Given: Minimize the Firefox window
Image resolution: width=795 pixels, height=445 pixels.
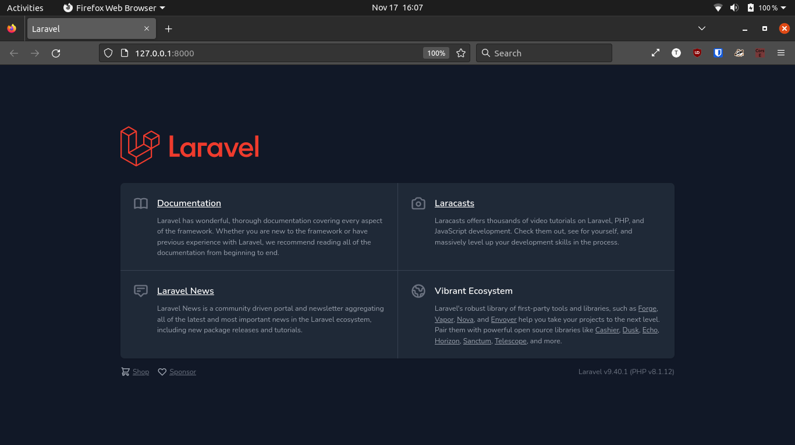Looking at the screenshot, I should 744,28.
